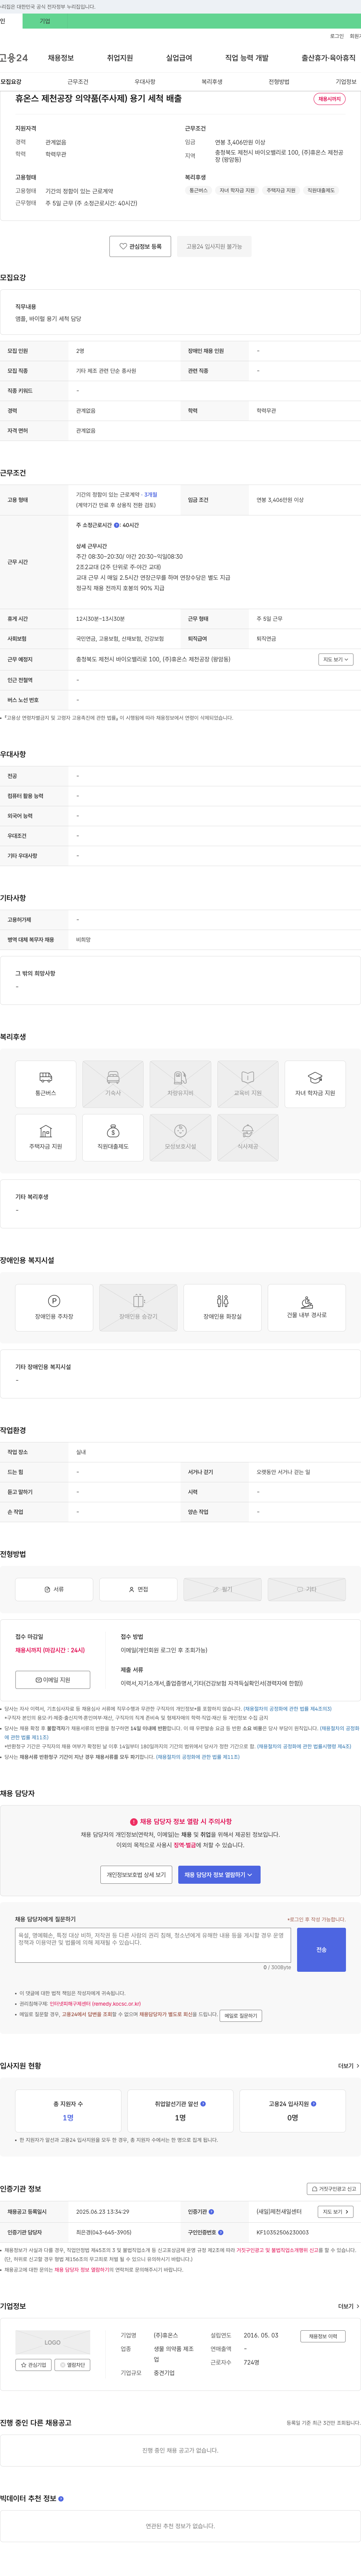Image resolution: width=361 pixels, height=2576 pixels.
Task: Click the 직원대출제도 welfare icon
Action: 113,1138
